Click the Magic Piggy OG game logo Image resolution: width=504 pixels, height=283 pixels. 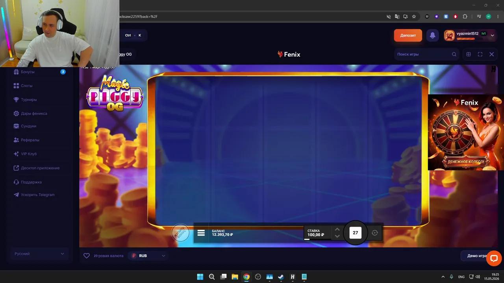(115, 93)
